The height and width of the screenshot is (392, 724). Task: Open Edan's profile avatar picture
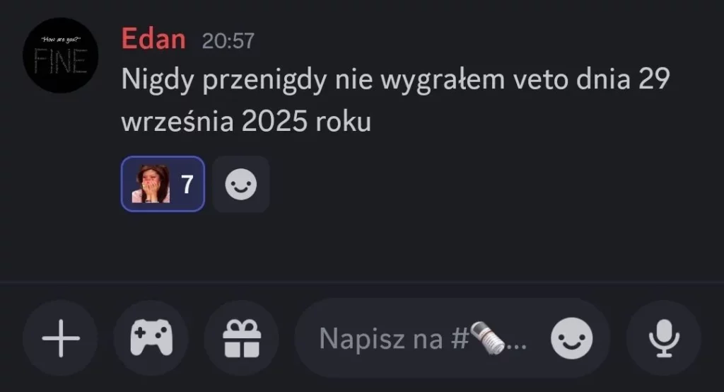[61, 55]
